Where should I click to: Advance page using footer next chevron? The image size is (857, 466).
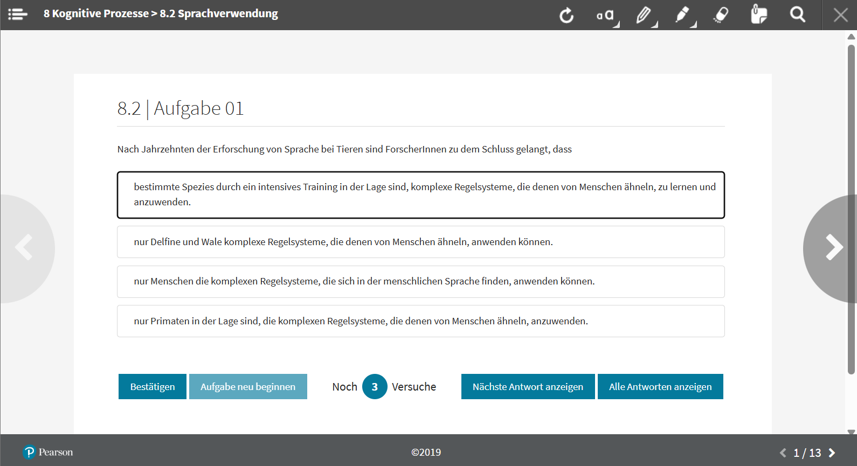pyautogui.click(x=832, y=453)
